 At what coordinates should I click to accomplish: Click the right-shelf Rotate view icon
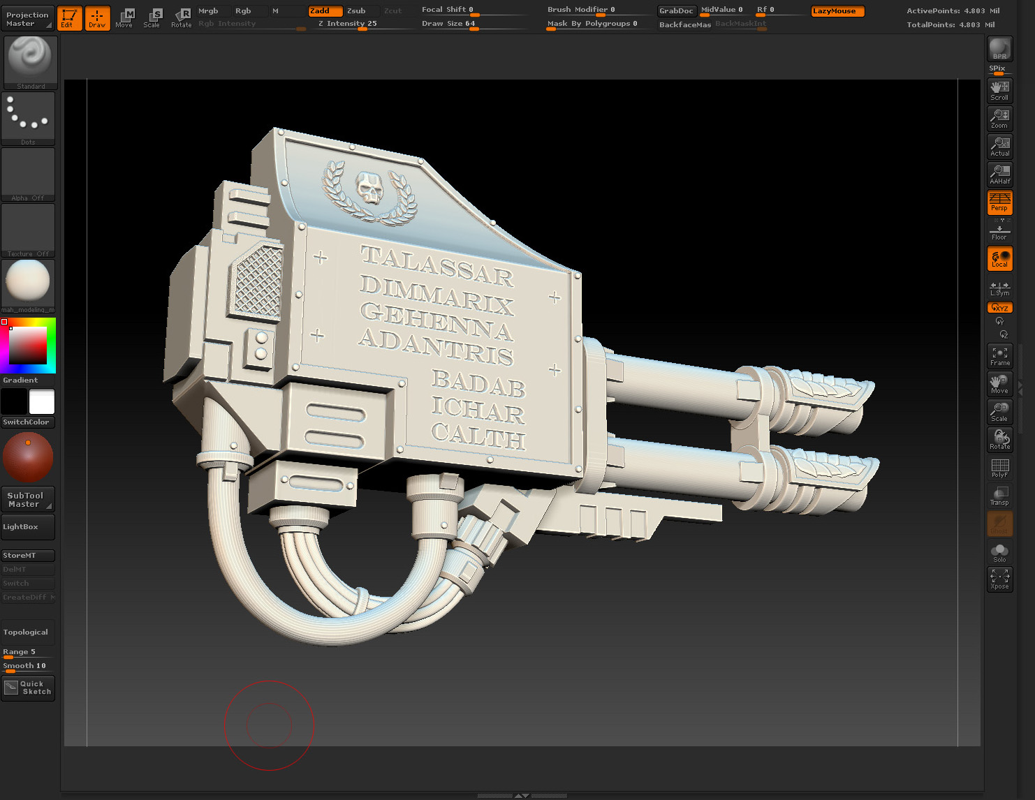pos(1000,440)
